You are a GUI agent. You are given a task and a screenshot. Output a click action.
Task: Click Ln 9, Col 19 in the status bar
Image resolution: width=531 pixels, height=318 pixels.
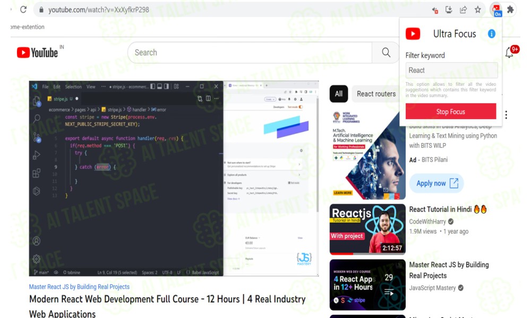tap(117, 272)
